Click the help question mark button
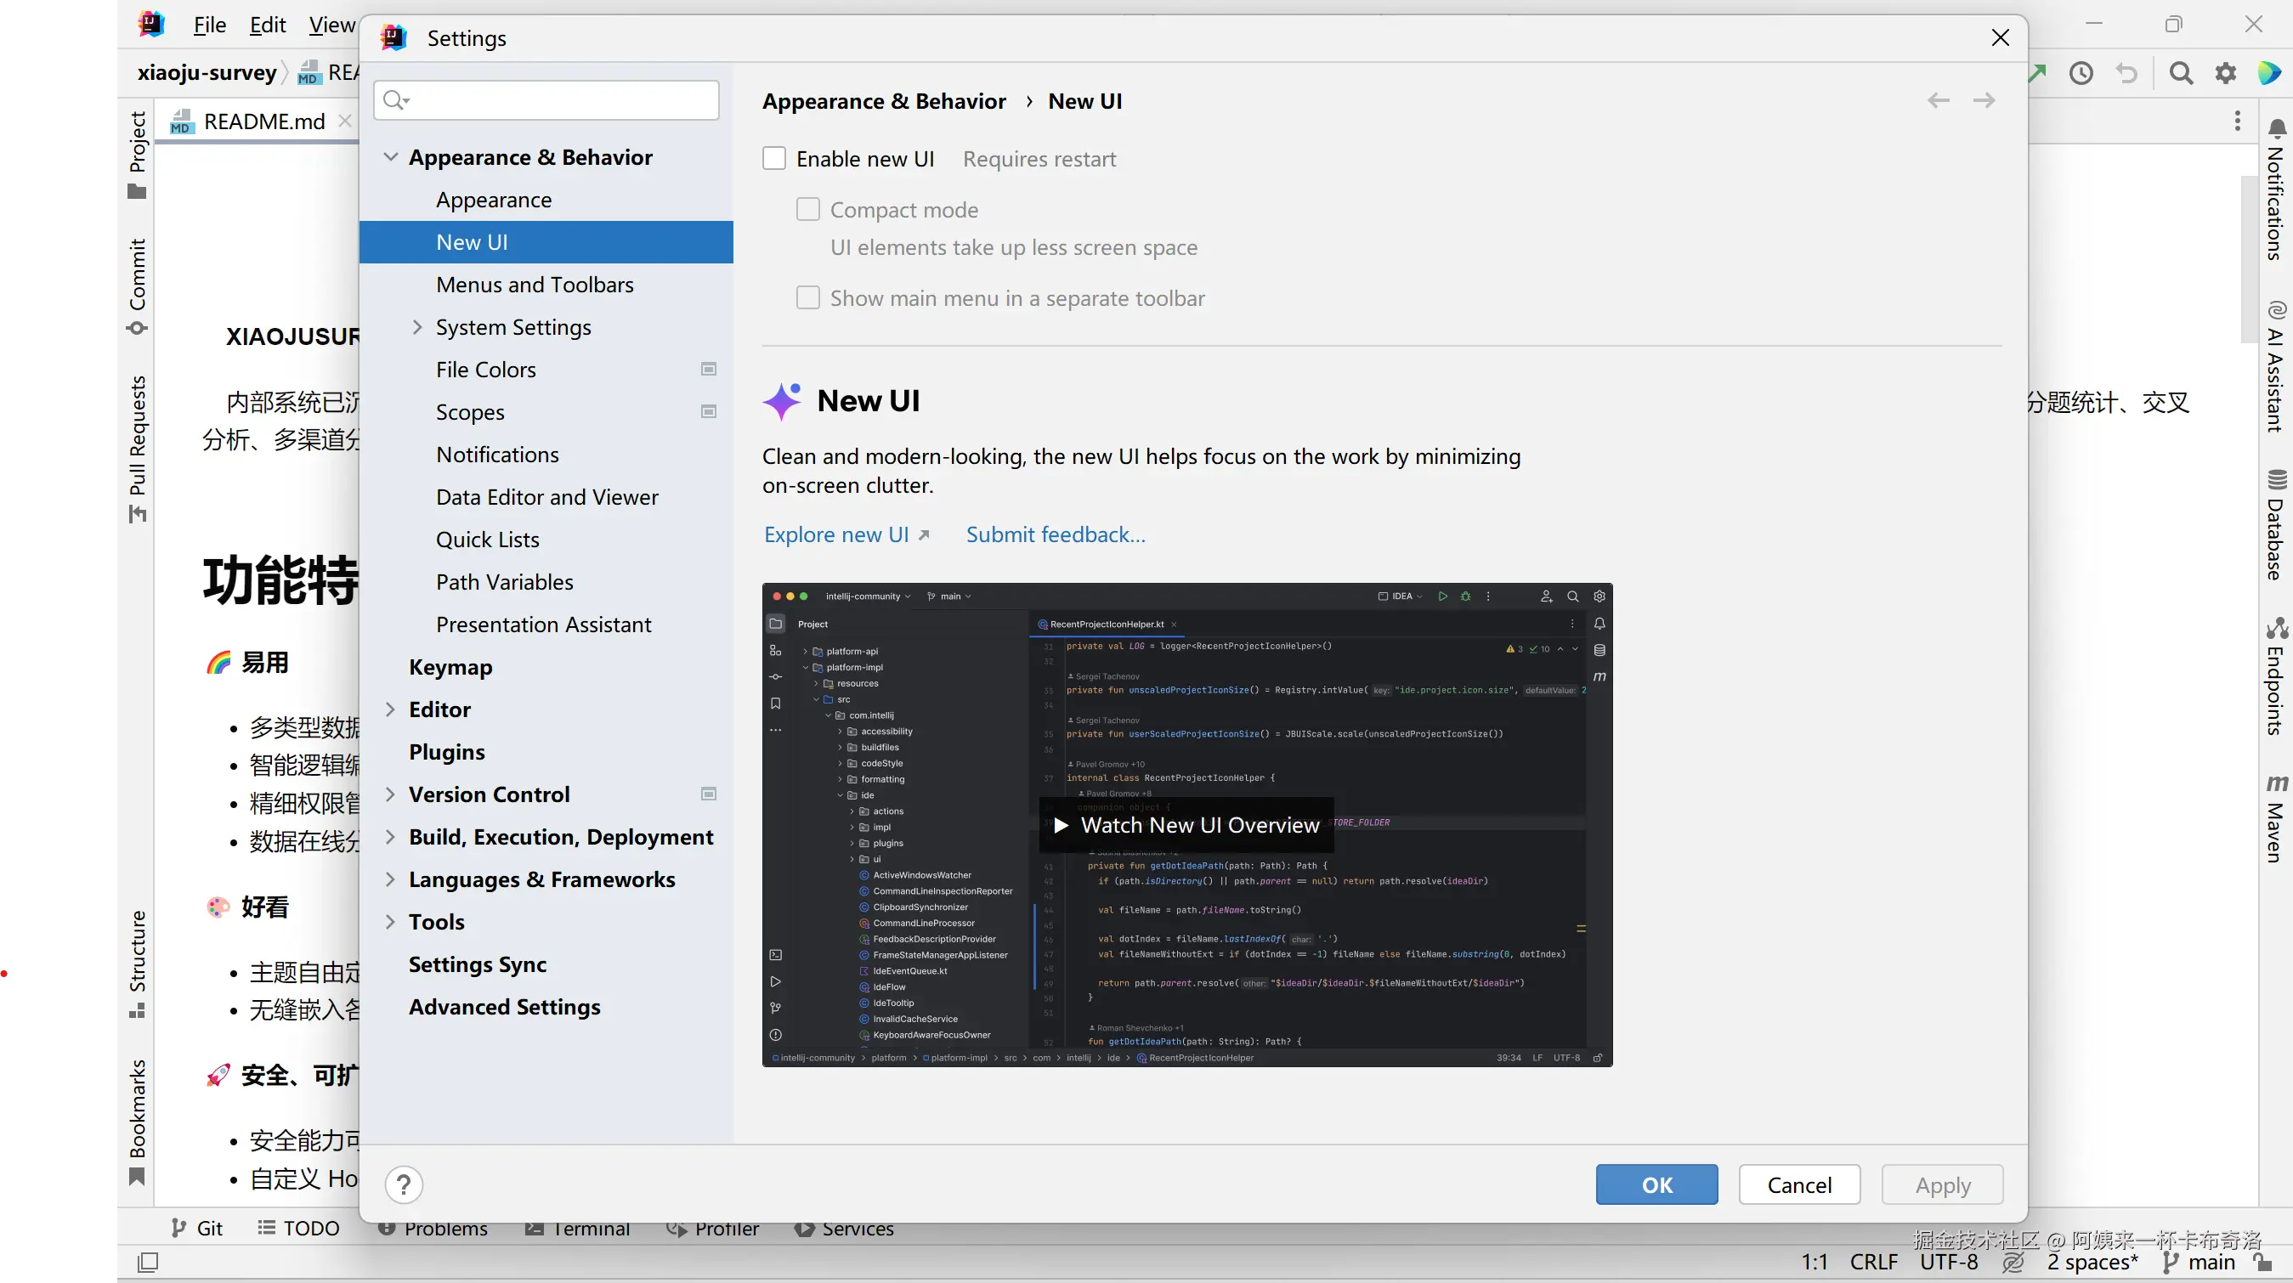The width and height of the screenshot is (2293, 1283). pos(403,1184)
